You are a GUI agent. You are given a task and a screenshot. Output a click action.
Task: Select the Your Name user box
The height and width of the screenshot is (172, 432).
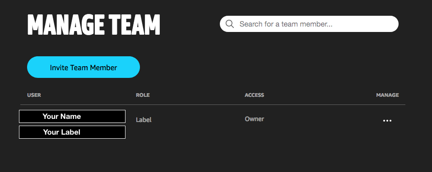pyautogui.click(x=72, y=117)
